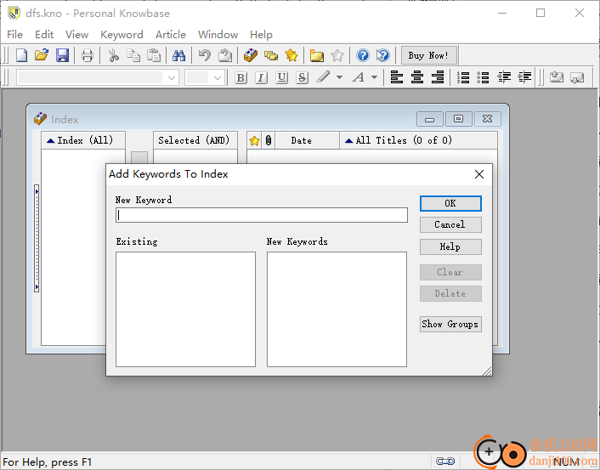Focus the New Keyword text field
Screen dimensions: 600x470
[x=262, y=215]
